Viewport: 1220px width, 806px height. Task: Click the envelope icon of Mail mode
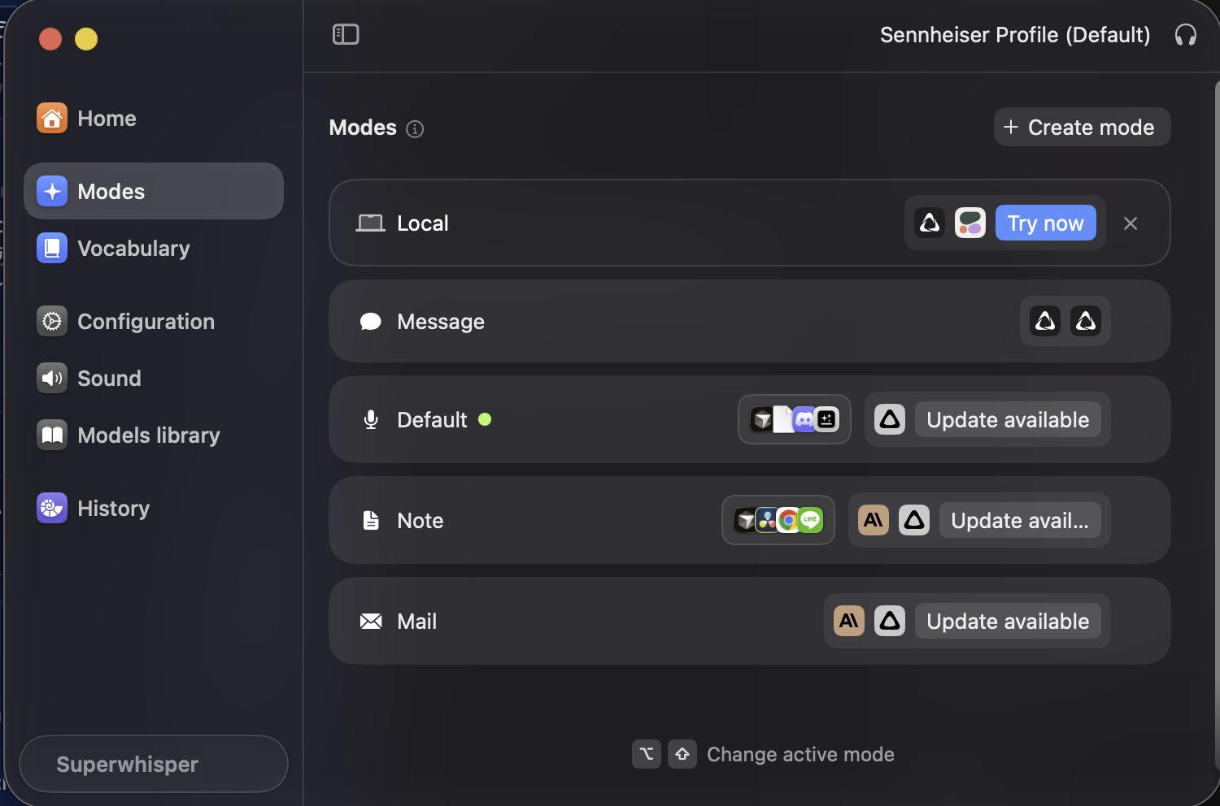(371, 621)
